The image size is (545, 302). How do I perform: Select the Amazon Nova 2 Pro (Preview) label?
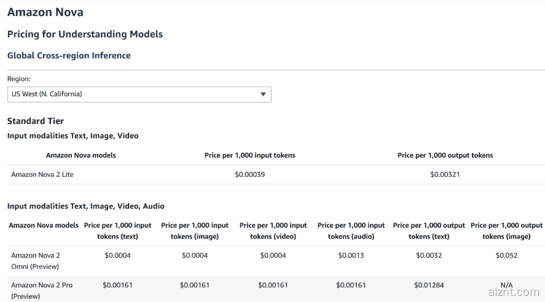point(34,290)
